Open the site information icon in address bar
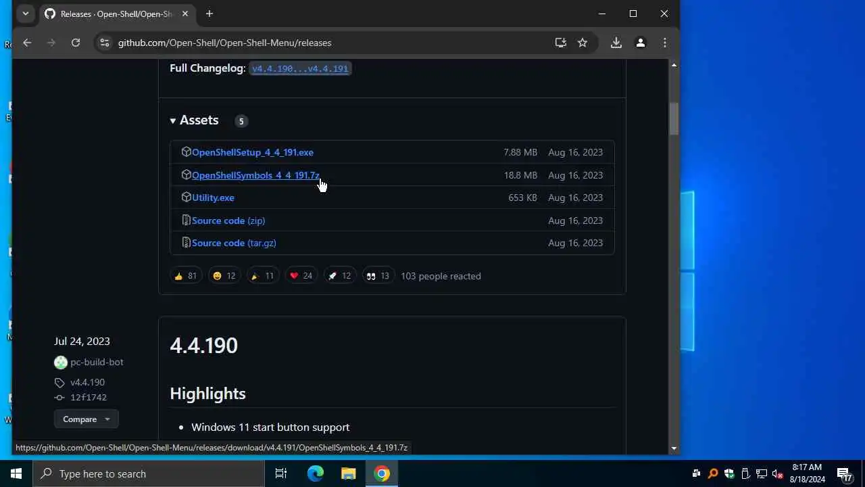 (104, 43)
